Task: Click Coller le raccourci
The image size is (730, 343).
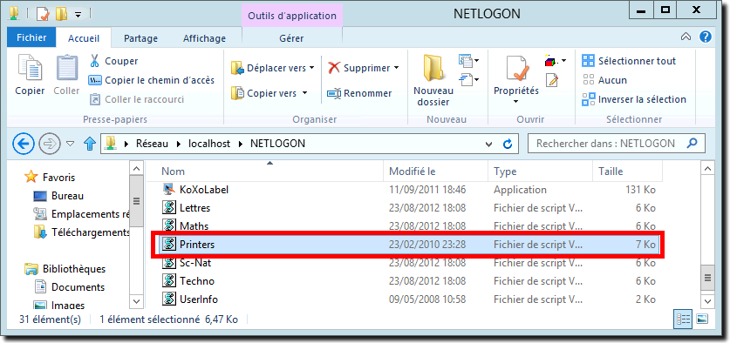Action: click(137, 99)
